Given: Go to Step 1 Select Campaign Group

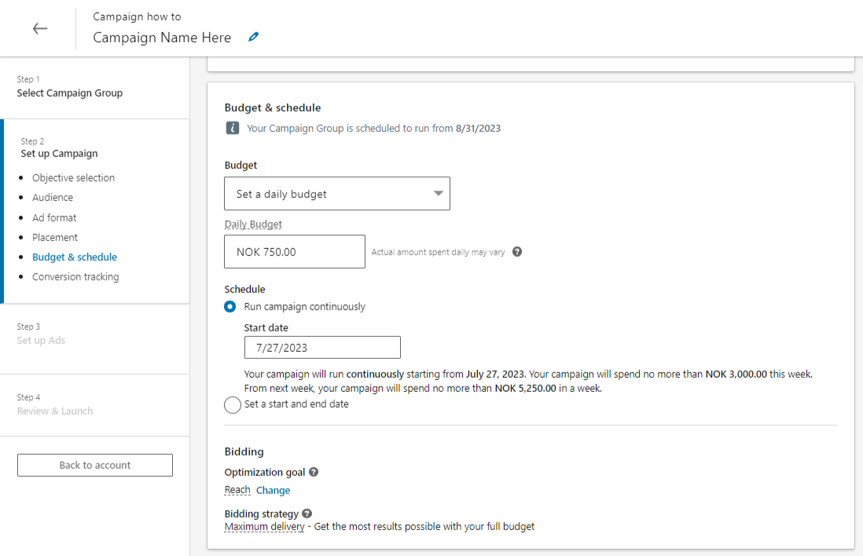Looking at the screenshot, I should pos(70,93).
